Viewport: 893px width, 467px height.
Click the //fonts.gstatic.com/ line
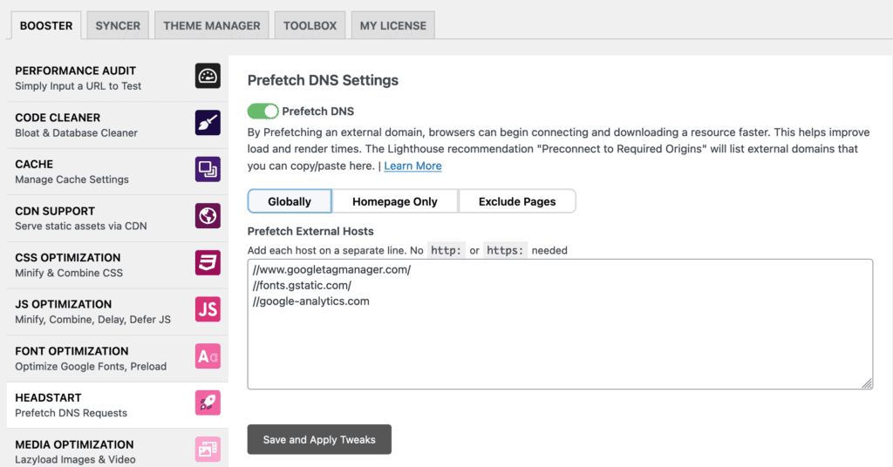point(302,286)
